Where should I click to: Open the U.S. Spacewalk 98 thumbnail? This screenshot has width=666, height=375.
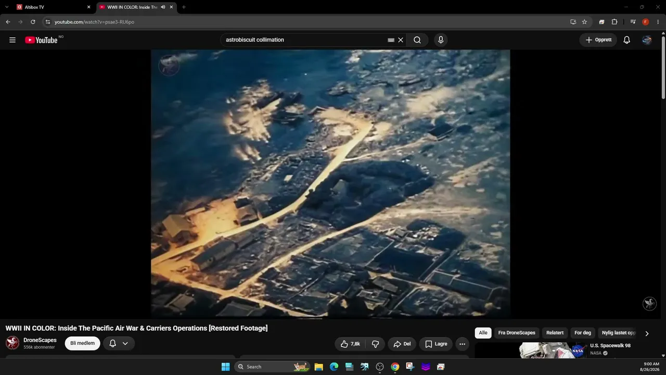click(531, 351)
